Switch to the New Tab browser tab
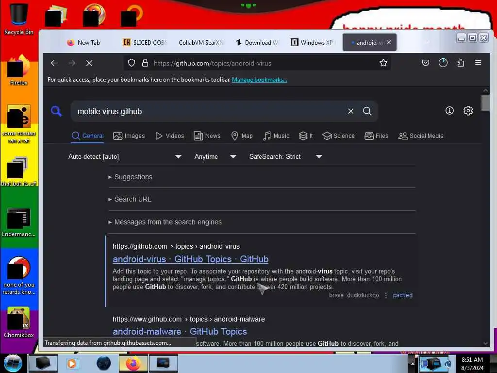Image resolution: width=497 pixels, height=373 pixels. click(83, 43)
